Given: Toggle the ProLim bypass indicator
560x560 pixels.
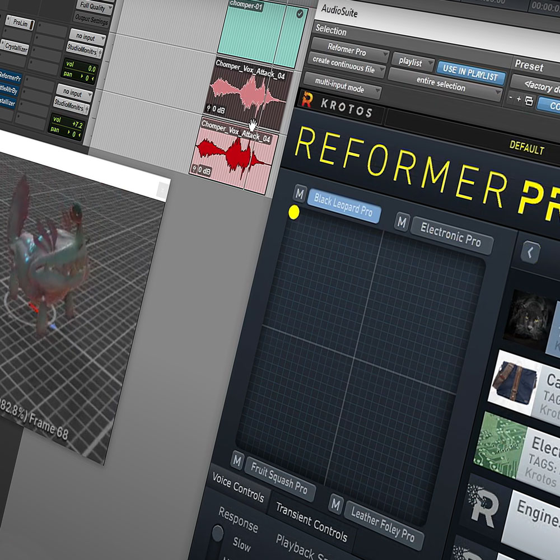Looking at the screenshot, I should 32,25.
